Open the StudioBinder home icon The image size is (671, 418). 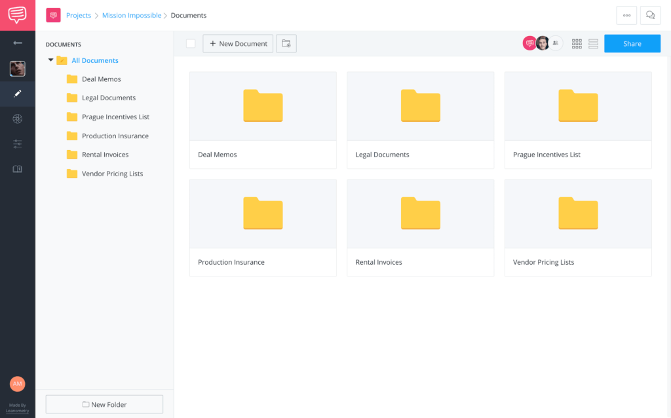[x=17, y=15]
